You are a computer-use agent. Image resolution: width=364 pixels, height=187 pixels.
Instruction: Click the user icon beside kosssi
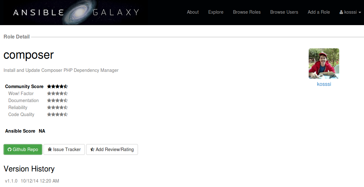[x=341, y=12]
